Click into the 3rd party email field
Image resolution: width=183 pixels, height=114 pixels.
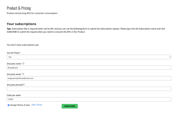click(89, 78)
